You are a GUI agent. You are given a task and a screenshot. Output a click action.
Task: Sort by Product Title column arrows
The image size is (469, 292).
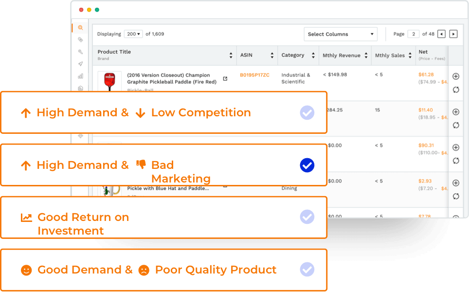(x=231, y=55)
